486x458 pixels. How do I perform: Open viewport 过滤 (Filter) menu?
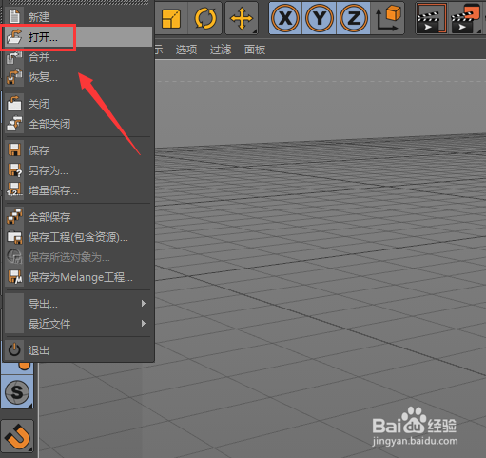[221, 50]
